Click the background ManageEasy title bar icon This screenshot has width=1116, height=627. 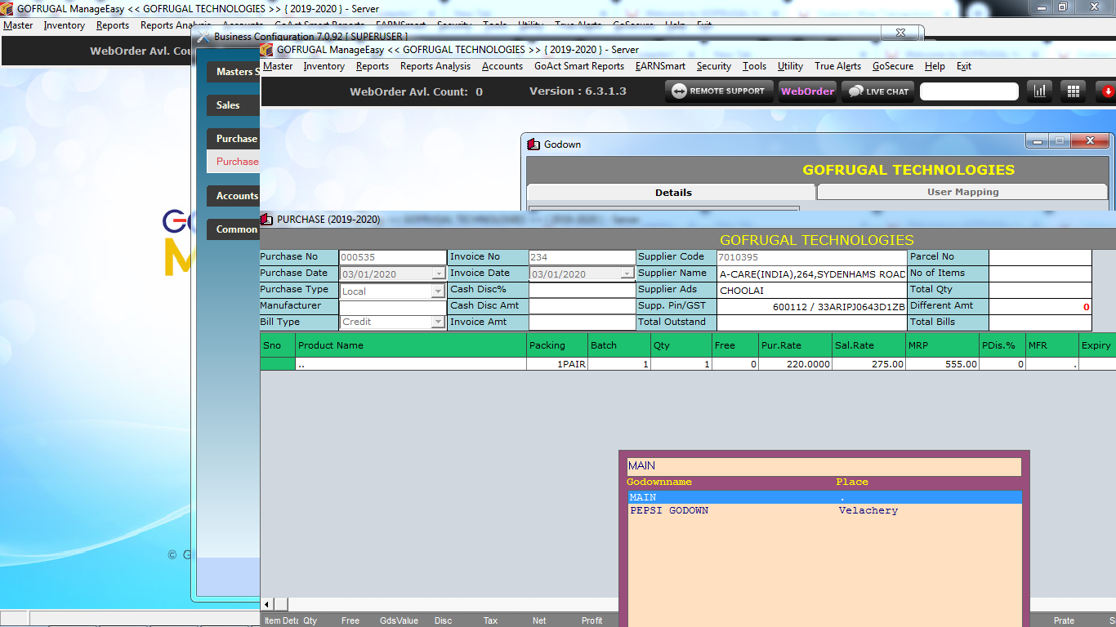7,9
